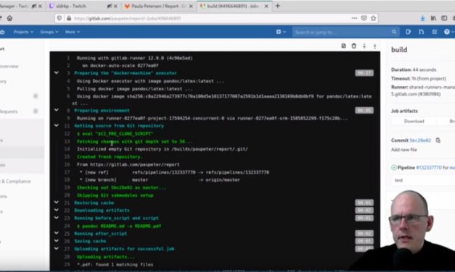Click the 'build' job title heading
The width and height of the screenshot is (455, 272).
point(399,50)
